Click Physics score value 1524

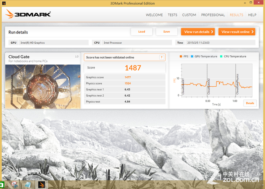point(128,83)
